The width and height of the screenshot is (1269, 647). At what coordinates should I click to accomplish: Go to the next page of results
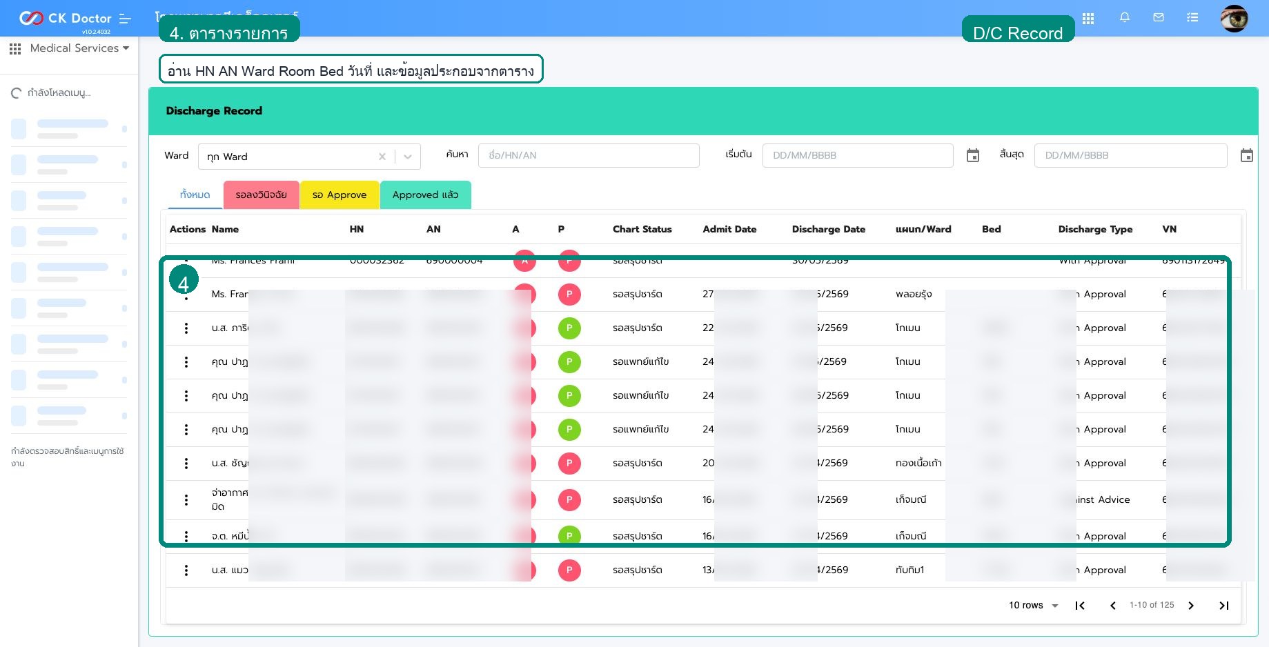[x=1191, y=606]
